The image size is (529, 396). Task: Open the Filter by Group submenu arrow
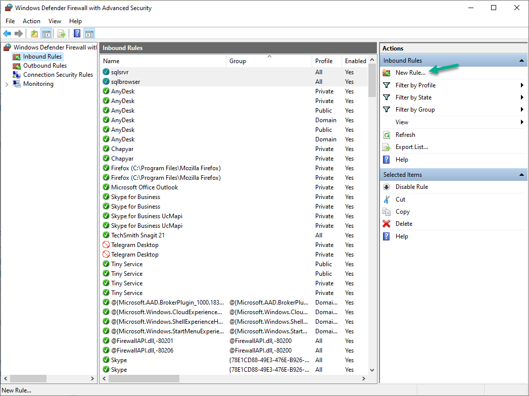(x=522, y=110)
